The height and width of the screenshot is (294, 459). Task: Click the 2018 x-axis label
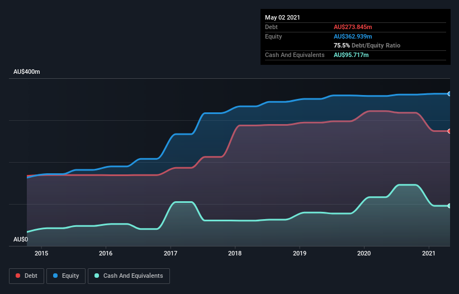click(x=235, y=253)
